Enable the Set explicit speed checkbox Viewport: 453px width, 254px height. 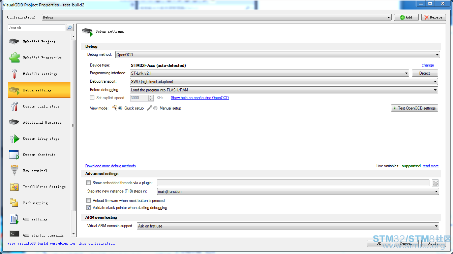pyautogui.click(x=92, y=98)
